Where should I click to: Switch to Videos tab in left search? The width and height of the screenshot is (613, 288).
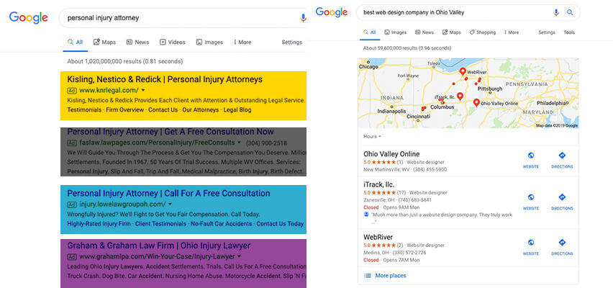(173, 42)
